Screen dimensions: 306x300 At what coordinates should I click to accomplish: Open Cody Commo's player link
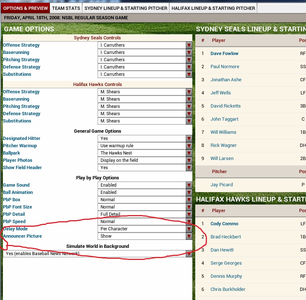tap(224, 224)
